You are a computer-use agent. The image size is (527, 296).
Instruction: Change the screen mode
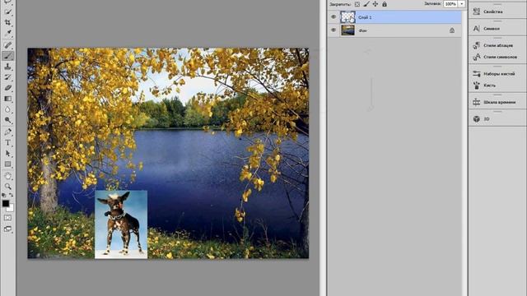click(7, 229)
